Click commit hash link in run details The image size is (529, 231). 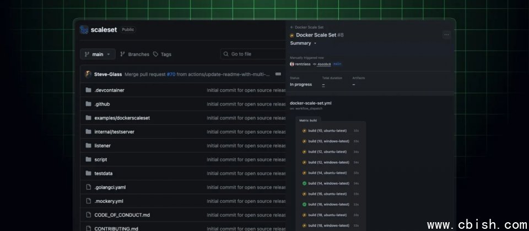click(x=323, y=64)
